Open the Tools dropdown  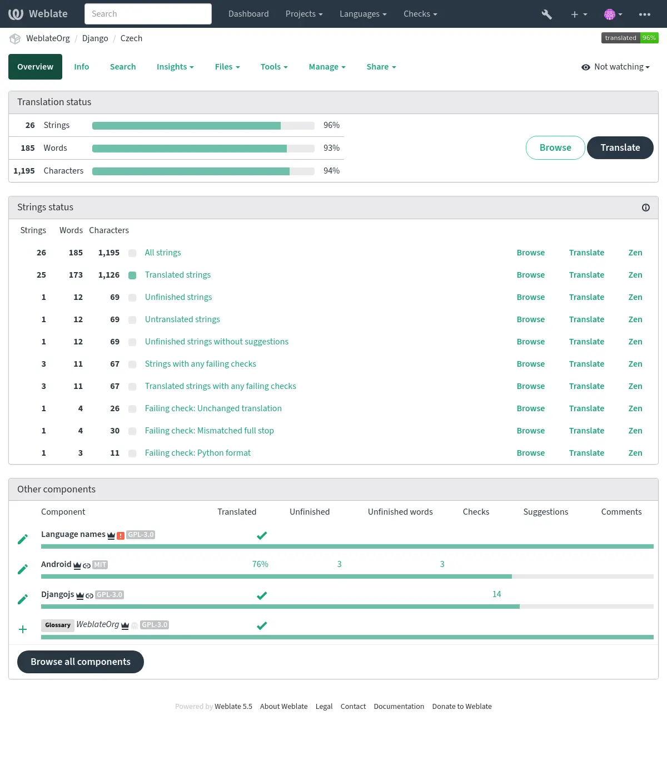(274, 67)
